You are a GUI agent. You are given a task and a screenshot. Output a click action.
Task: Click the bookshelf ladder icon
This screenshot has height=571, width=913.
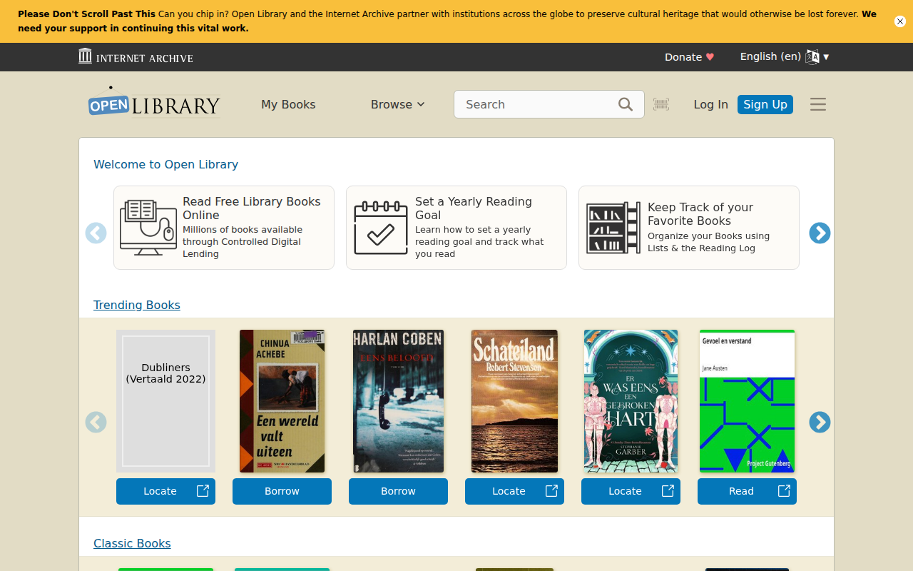[613, 228]
